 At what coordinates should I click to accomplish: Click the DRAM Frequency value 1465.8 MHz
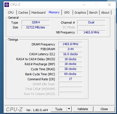(x=71, y=44)
